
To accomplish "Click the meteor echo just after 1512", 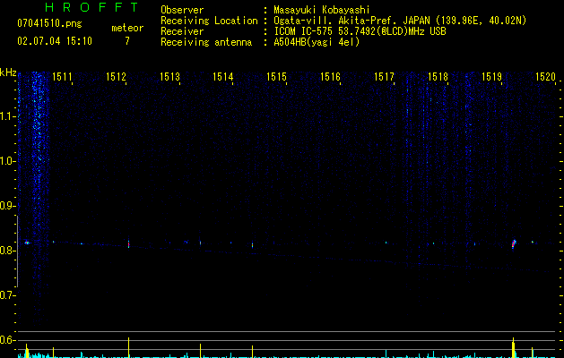I will [128, 244].
